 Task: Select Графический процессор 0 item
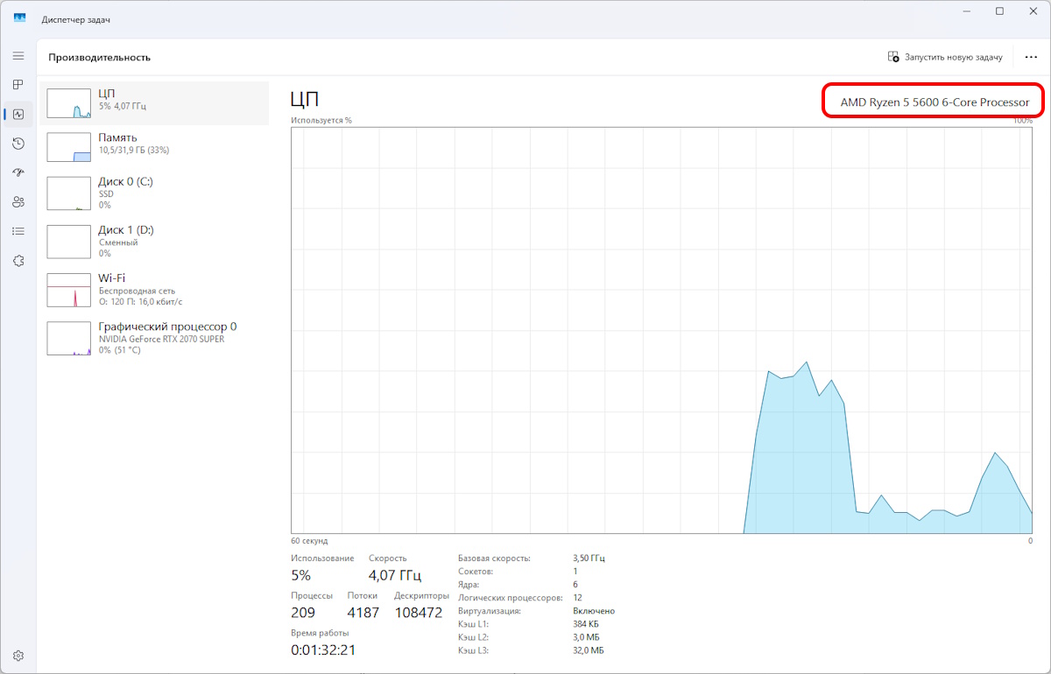tap(155, 338)
